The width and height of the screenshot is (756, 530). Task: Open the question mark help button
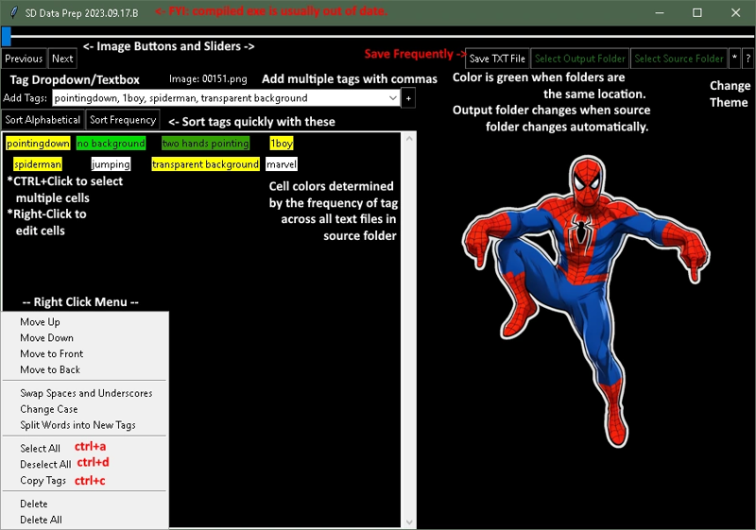[x=747, y=59]
